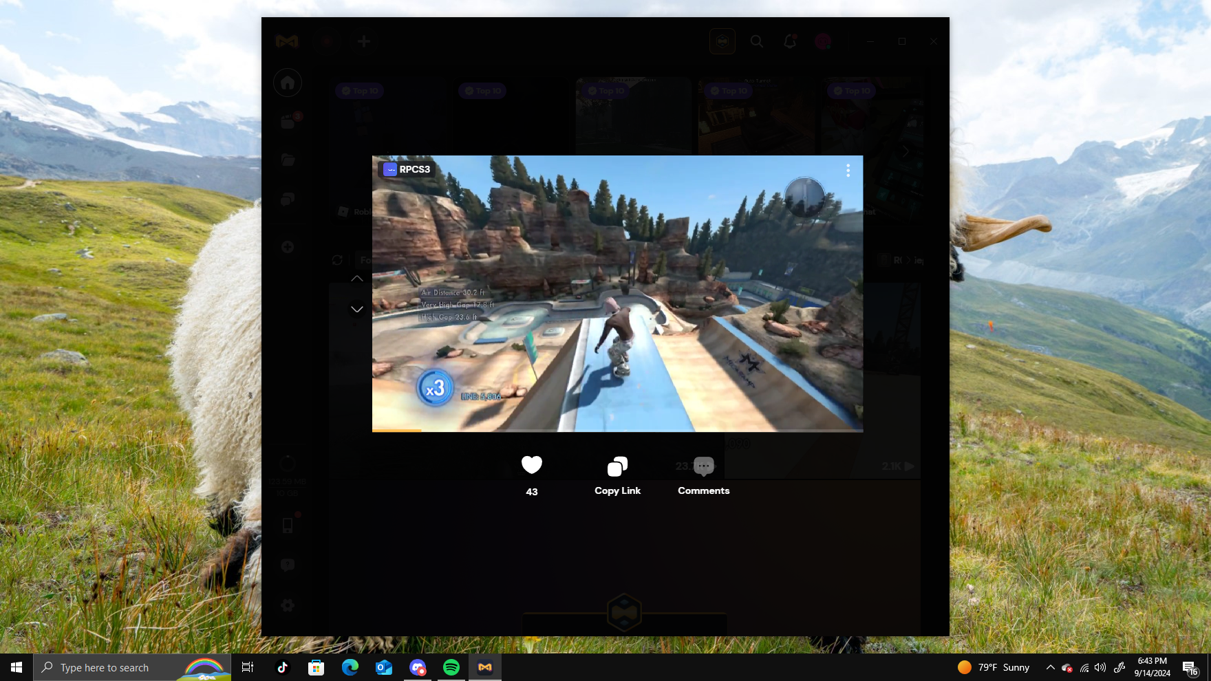1211x681 pixels.
Task: Click the OneDrive tray icon
Action: (x=1067, y=667)
